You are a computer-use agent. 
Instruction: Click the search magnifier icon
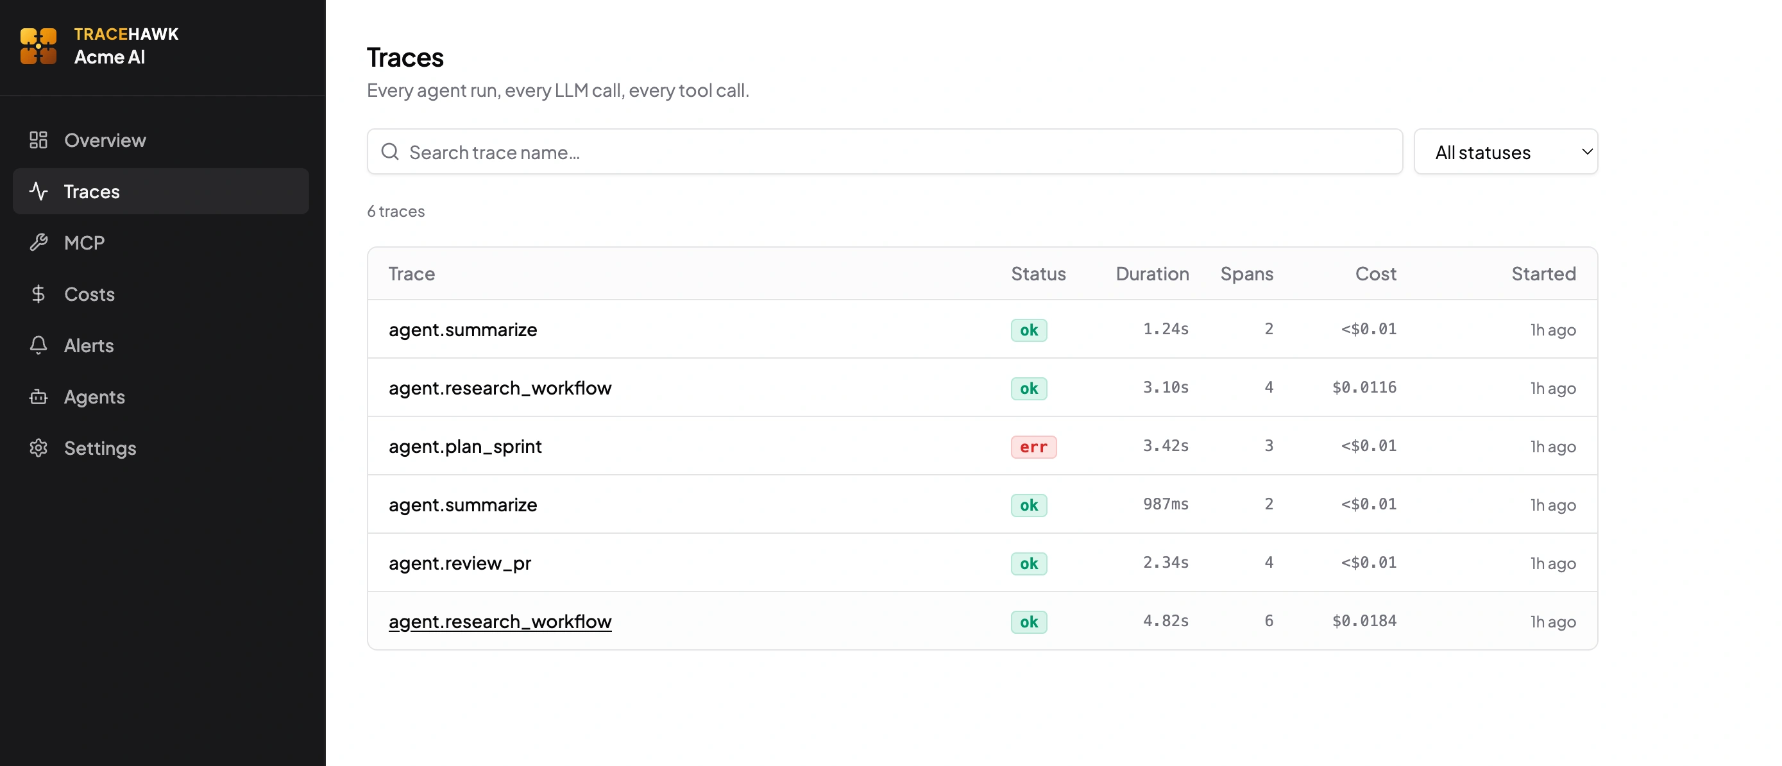pos(390,151)
